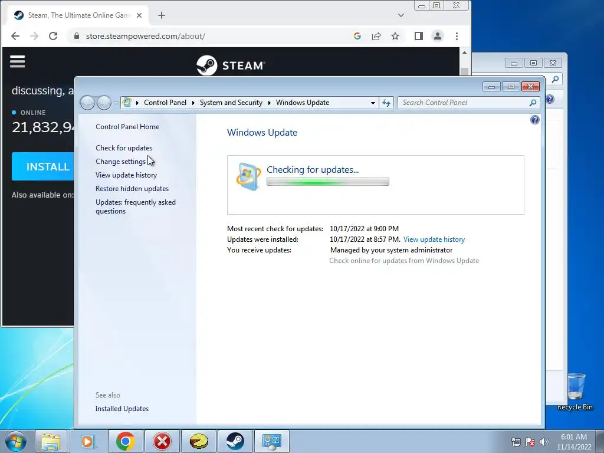Close the Steam browser tab

139,15
